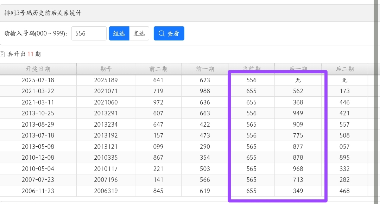Click issue number 2006319

coord(106,191)
